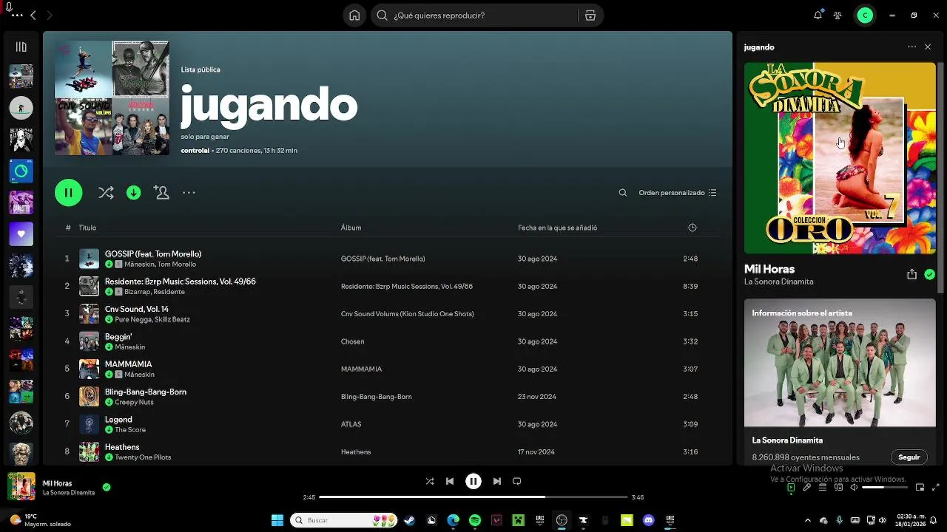The width and height of the screenshot is (947, 532).
Task: Enter full screen with expand arrows icon
Action: point(935,487)
